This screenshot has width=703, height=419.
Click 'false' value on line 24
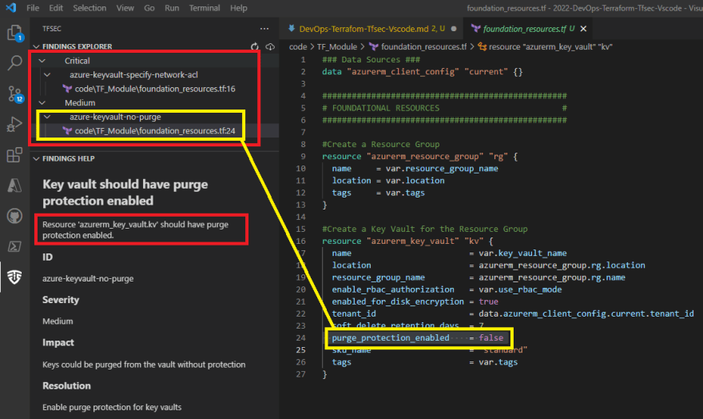(x=491, y=337)
